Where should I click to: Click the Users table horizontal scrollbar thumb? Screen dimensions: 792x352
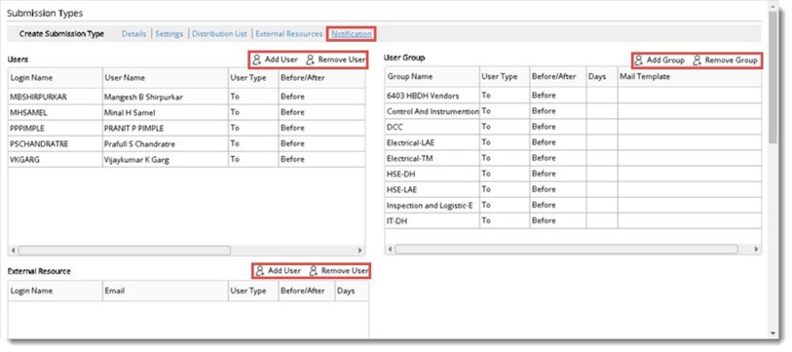click(x=125, y=251)
